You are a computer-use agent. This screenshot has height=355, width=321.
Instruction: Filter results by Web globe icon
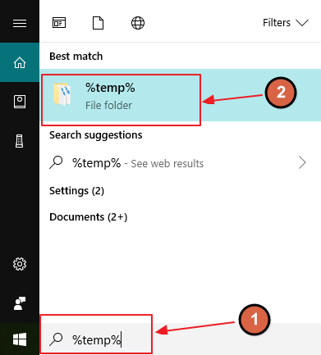(x=138, y=23)
